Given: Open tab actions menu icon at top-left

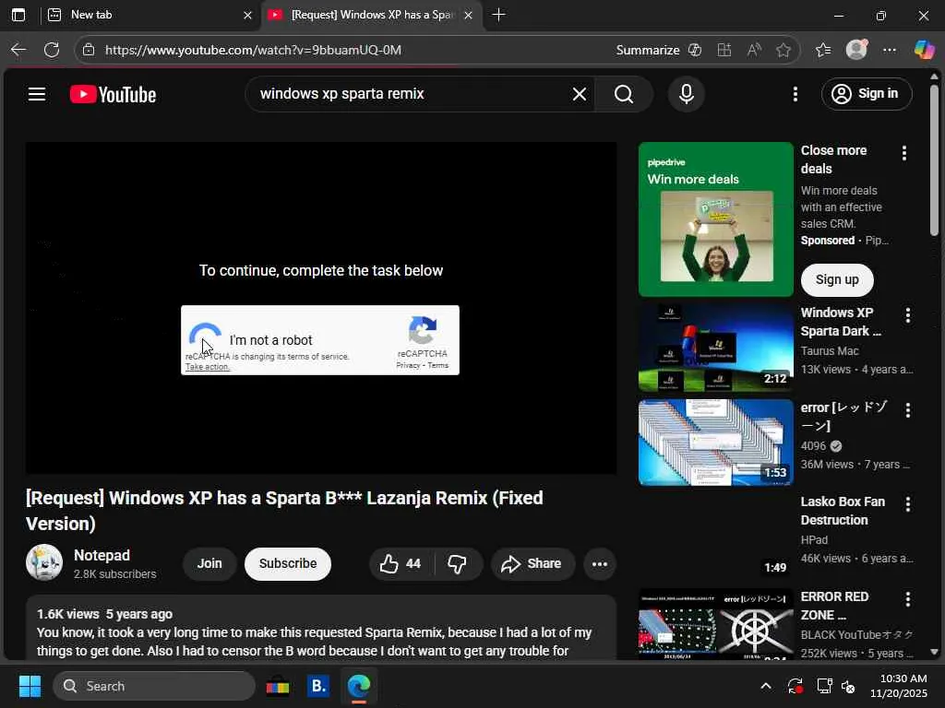Looking at the screenshot, I should tap(18, 15).
